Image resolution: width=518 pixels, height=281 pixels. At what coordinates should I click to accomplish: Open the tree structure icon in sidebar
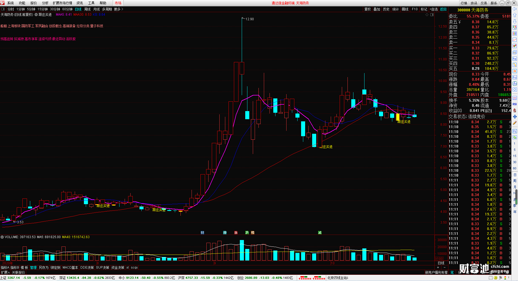[515, 65]
